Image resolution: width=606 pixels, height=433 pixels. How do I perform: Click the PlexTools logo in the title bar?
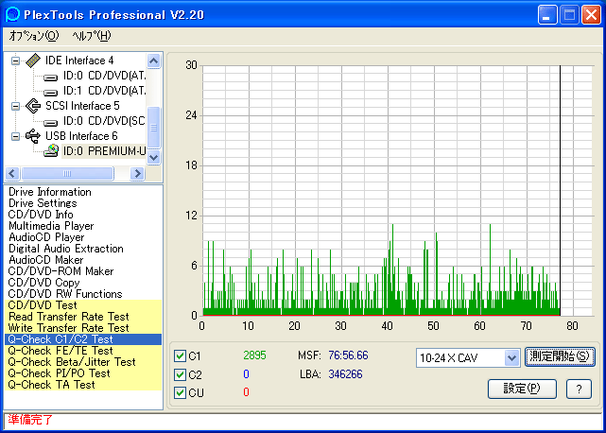[12, 15]
